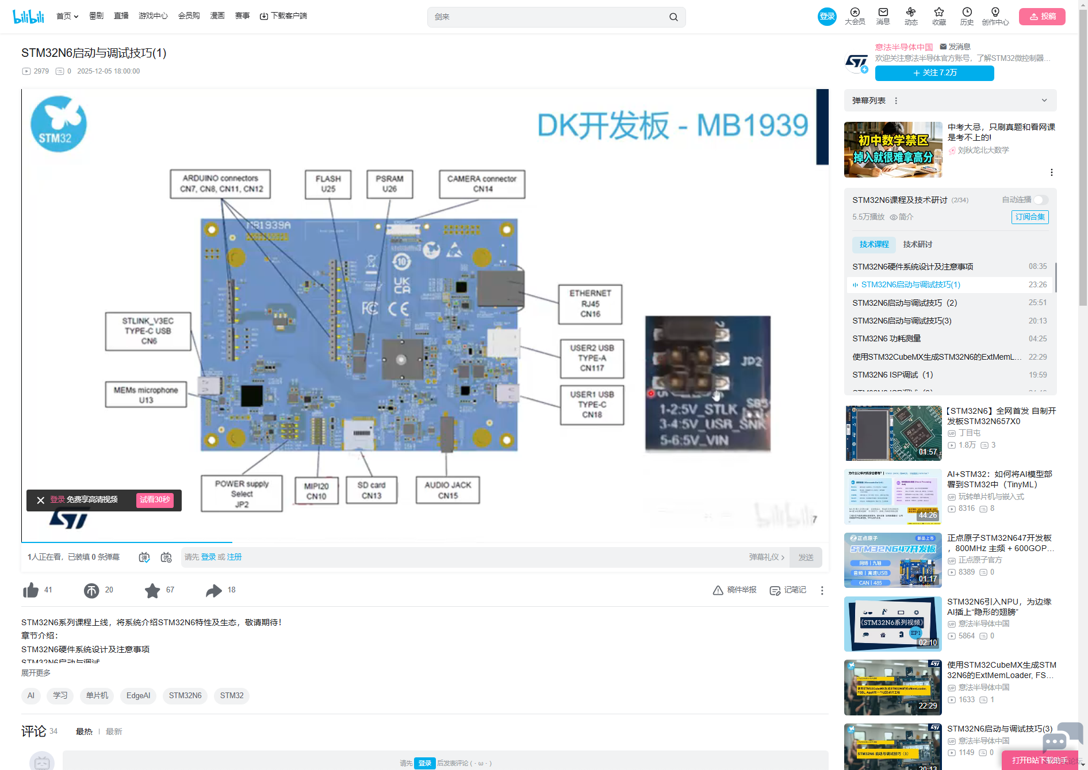Click the STM32N6 tag
Screen dimensions: 1088x770
pos(185,696)
